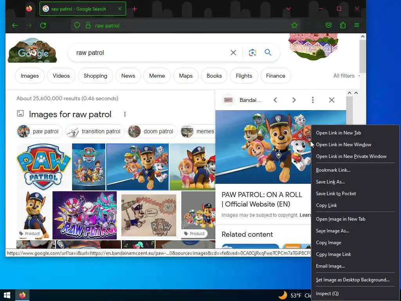Expand the All filters dropdown
The image size is (401, 301).
346,76
